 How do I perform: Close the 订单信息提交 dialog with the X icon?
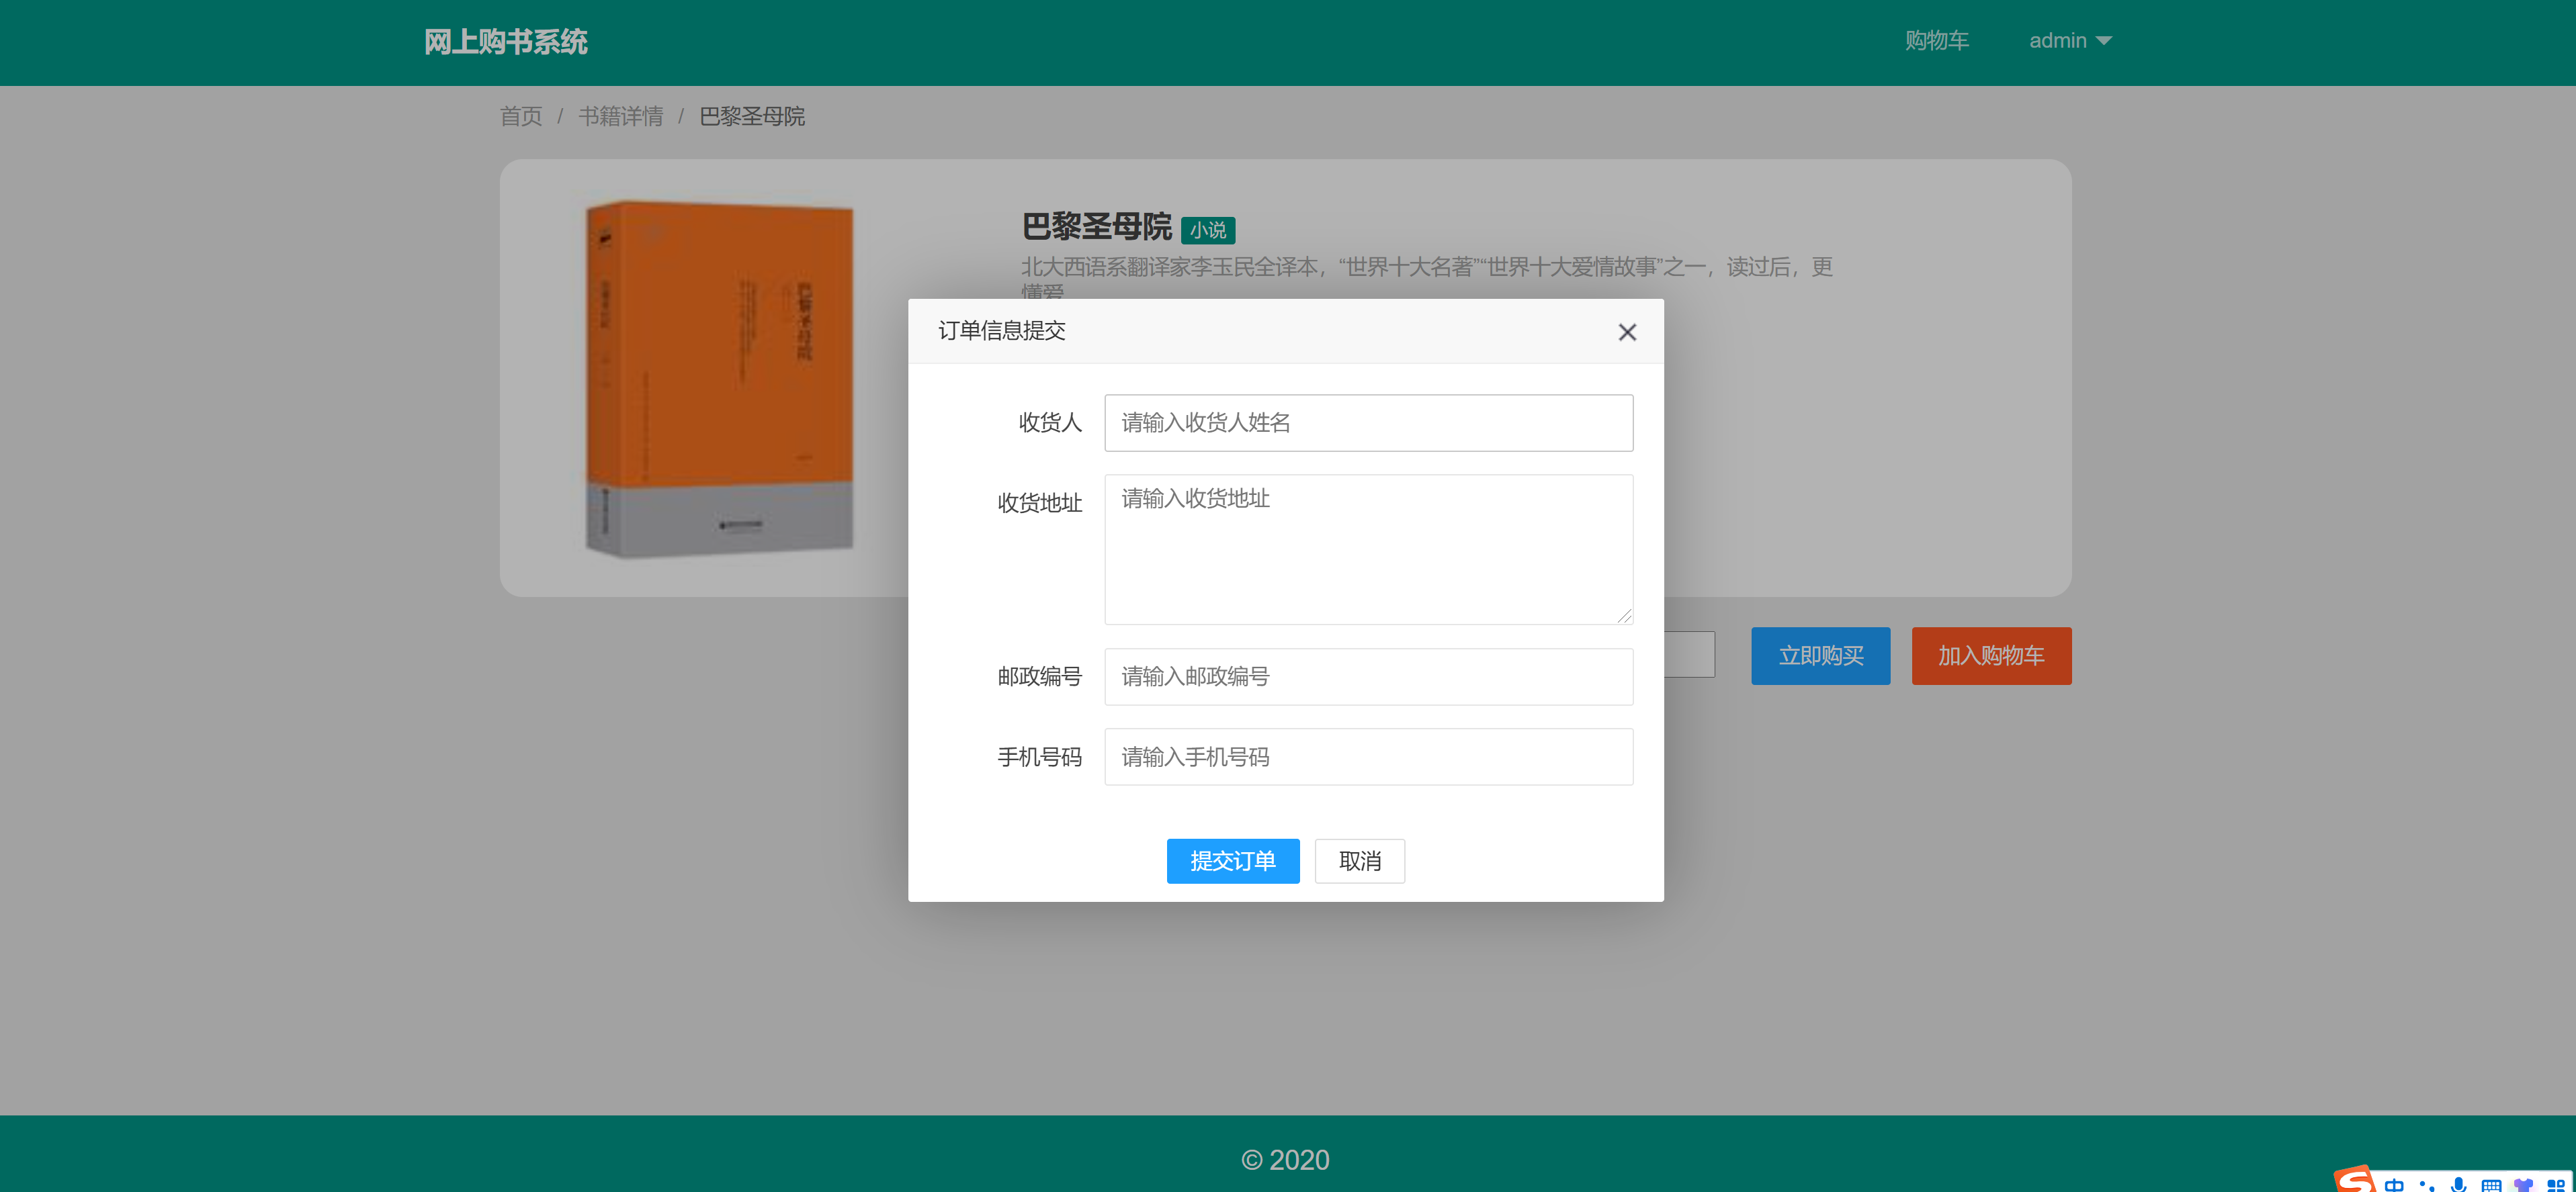(1627, 332)
